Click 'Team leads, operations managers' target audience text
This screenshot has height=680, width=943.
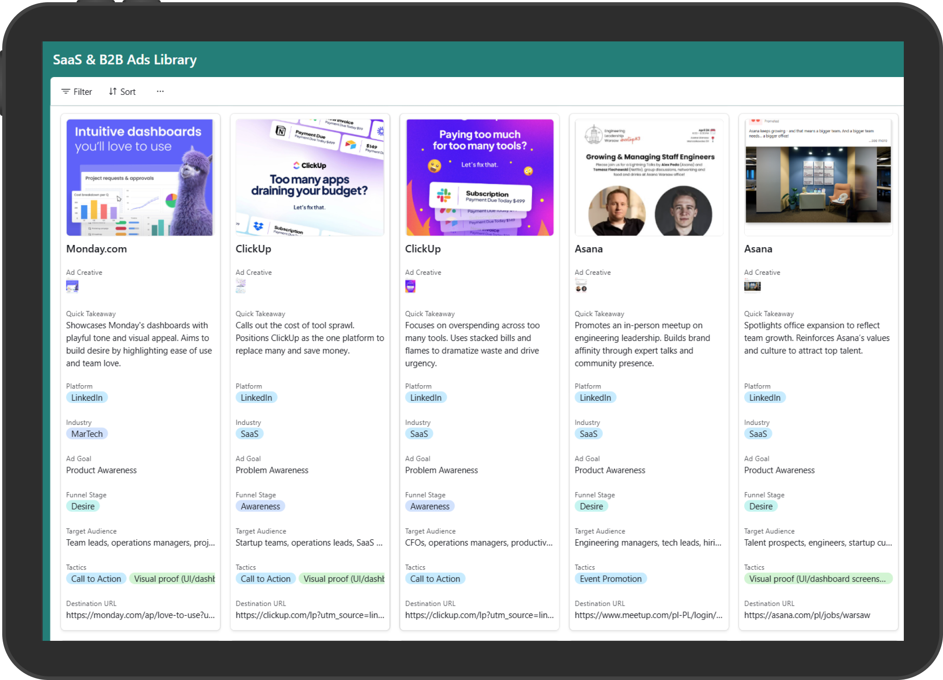click(140, 543)
